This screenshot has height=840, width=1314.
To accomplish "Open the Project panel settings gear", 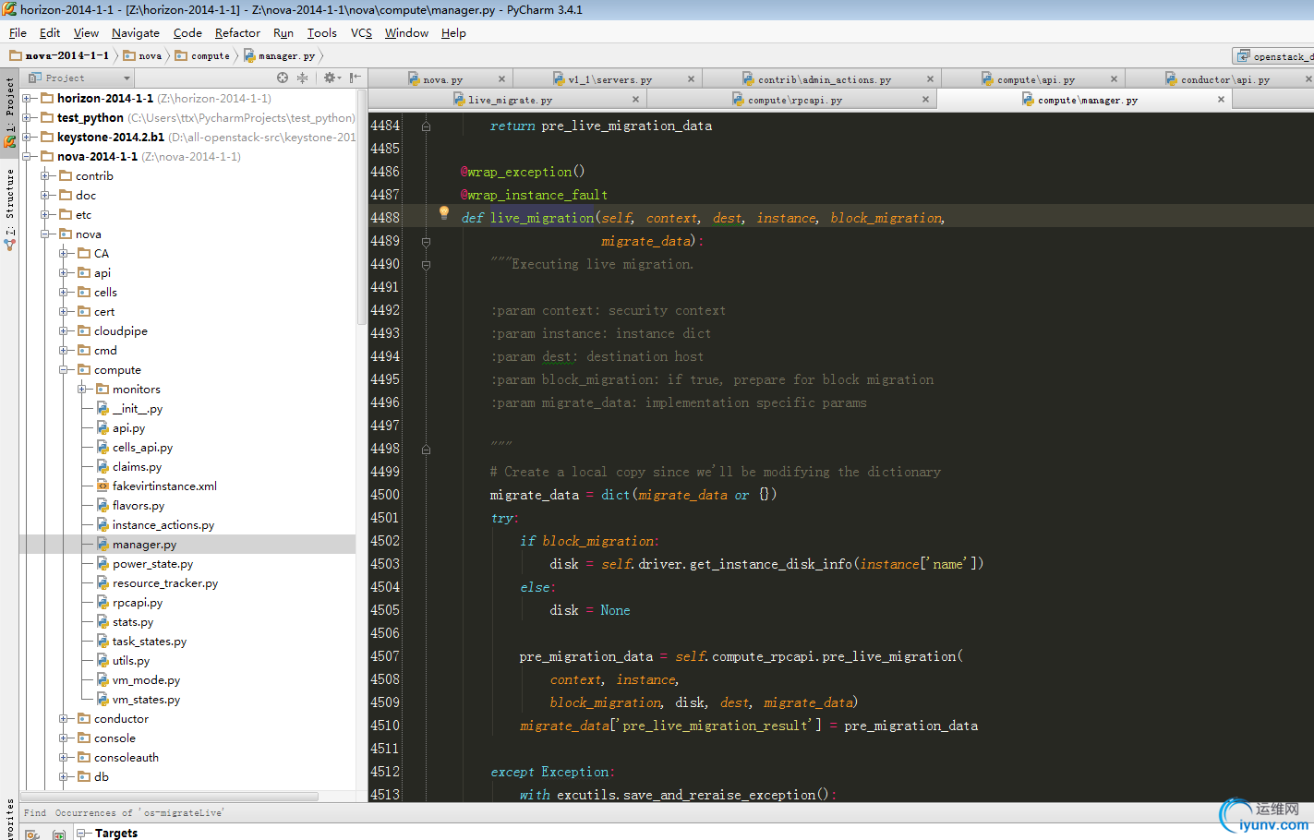I will tap(330, 78).
